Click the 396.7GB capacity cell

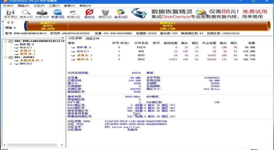tap(249, 59)
